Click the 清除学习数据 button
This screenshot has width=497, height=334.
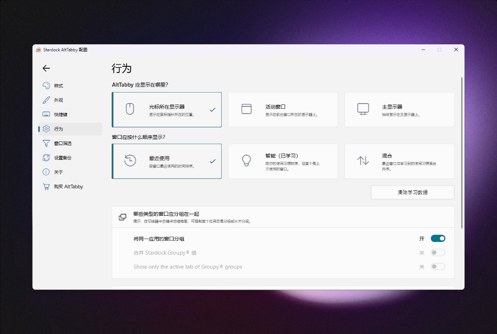coord(412,192)
